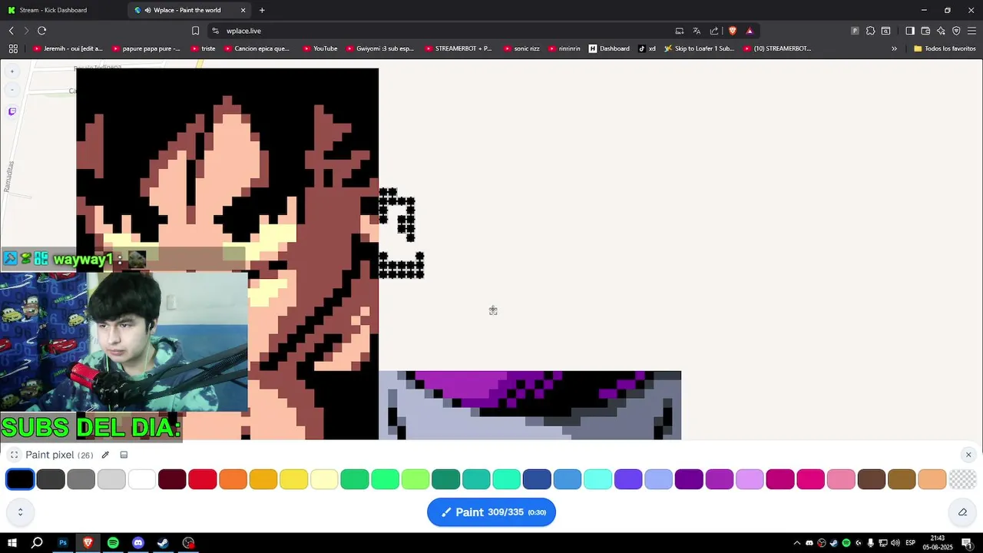The image size is (983, 553).
Task: Show hidden system tray icons
Action: [796, 543]
